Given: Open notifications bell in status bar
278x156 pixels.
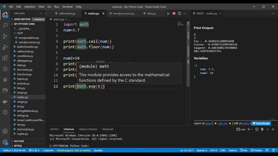Looking at the screenshot, I should 273,150.
